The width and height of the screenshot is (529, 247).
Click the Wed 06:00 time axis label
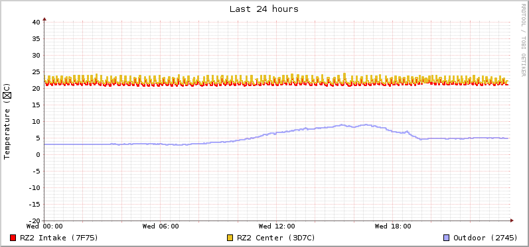coord(161,226)
